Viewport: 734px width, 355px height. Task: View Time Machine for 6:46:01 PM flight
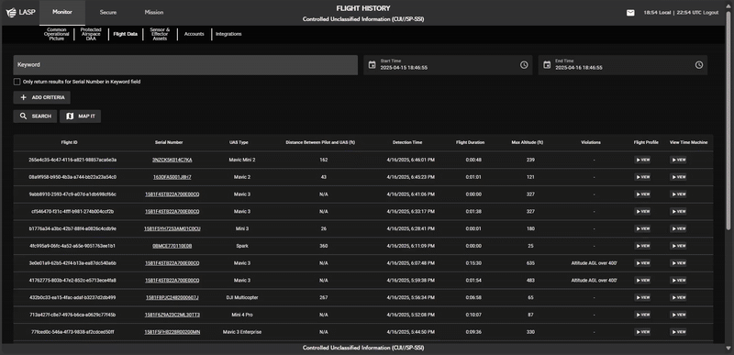tap(678, 160)
